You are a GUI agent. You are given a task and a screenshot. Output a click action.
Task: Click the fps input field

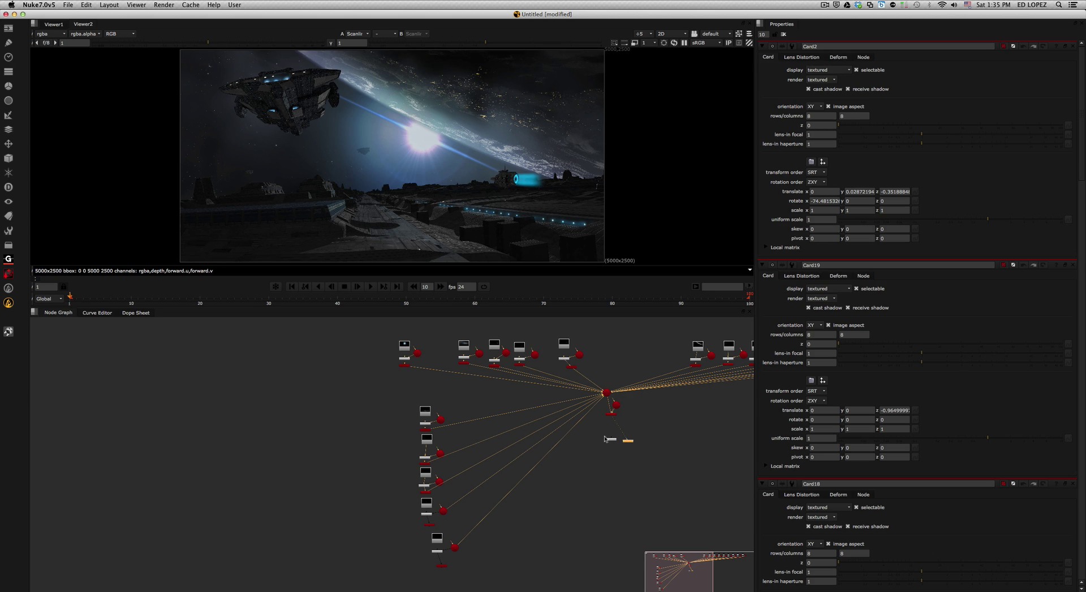pyautogui.click(x=466, y=286)
